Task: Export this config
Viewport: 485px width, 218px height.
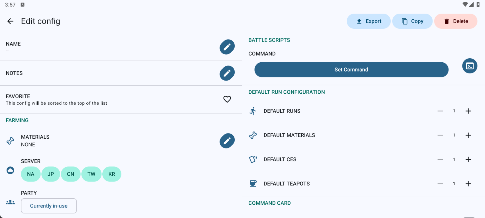Action: pos(369,21)
